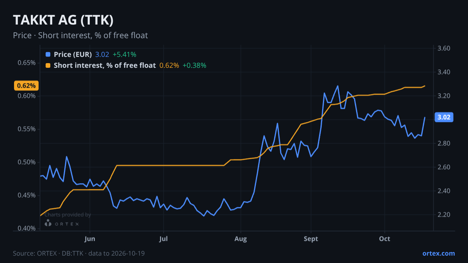Click the 2.80 right axis label
Viewport: 468px width, 263px height.
click(x=444, y=143)
